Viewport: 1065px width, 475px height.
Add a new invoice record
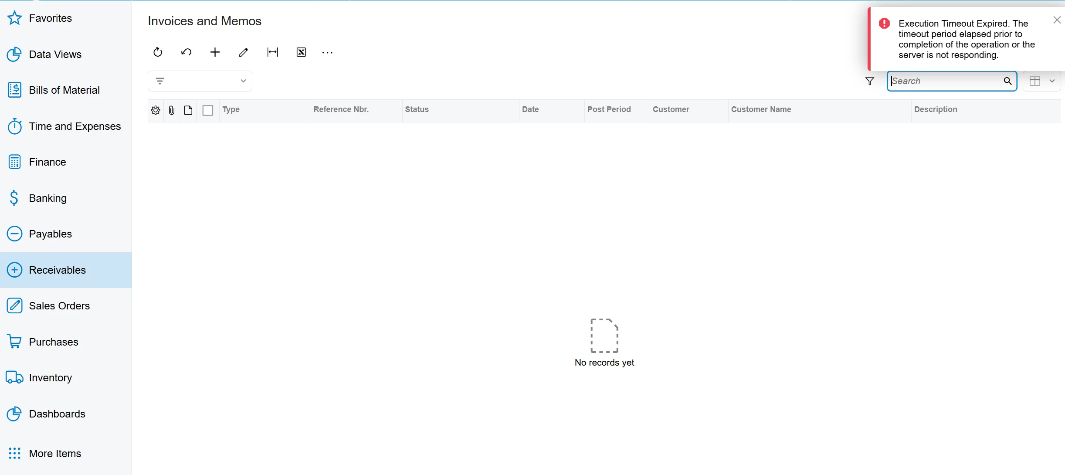pyautogui.click(x=215, y=52)
